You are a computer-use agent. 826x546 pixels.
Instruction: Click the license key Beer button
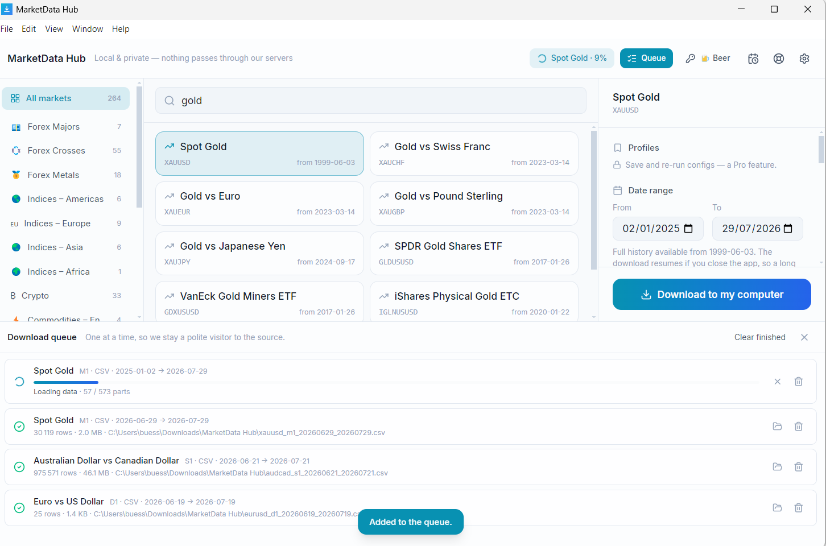(x=708, y=59)
